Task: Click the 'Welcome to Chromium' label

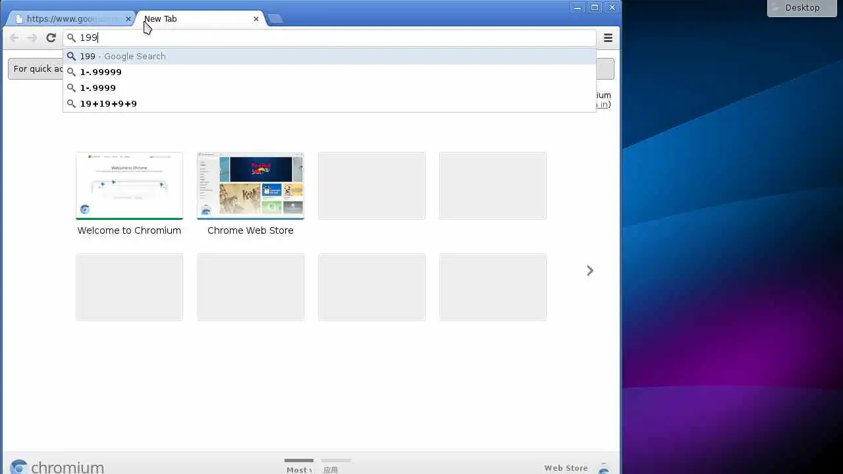Action: (x=129, y=230)
